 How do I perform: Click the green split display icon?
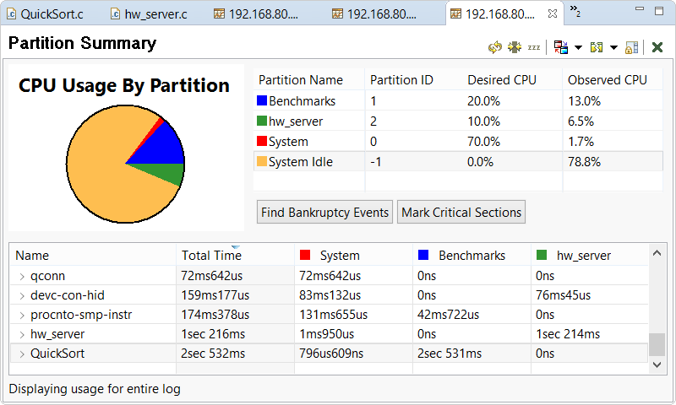(x=597, y=47)
